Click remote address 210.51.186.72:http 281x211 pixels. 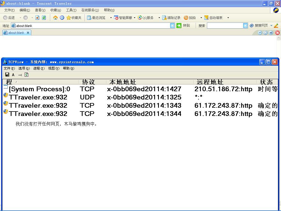(x=223, y=89)
